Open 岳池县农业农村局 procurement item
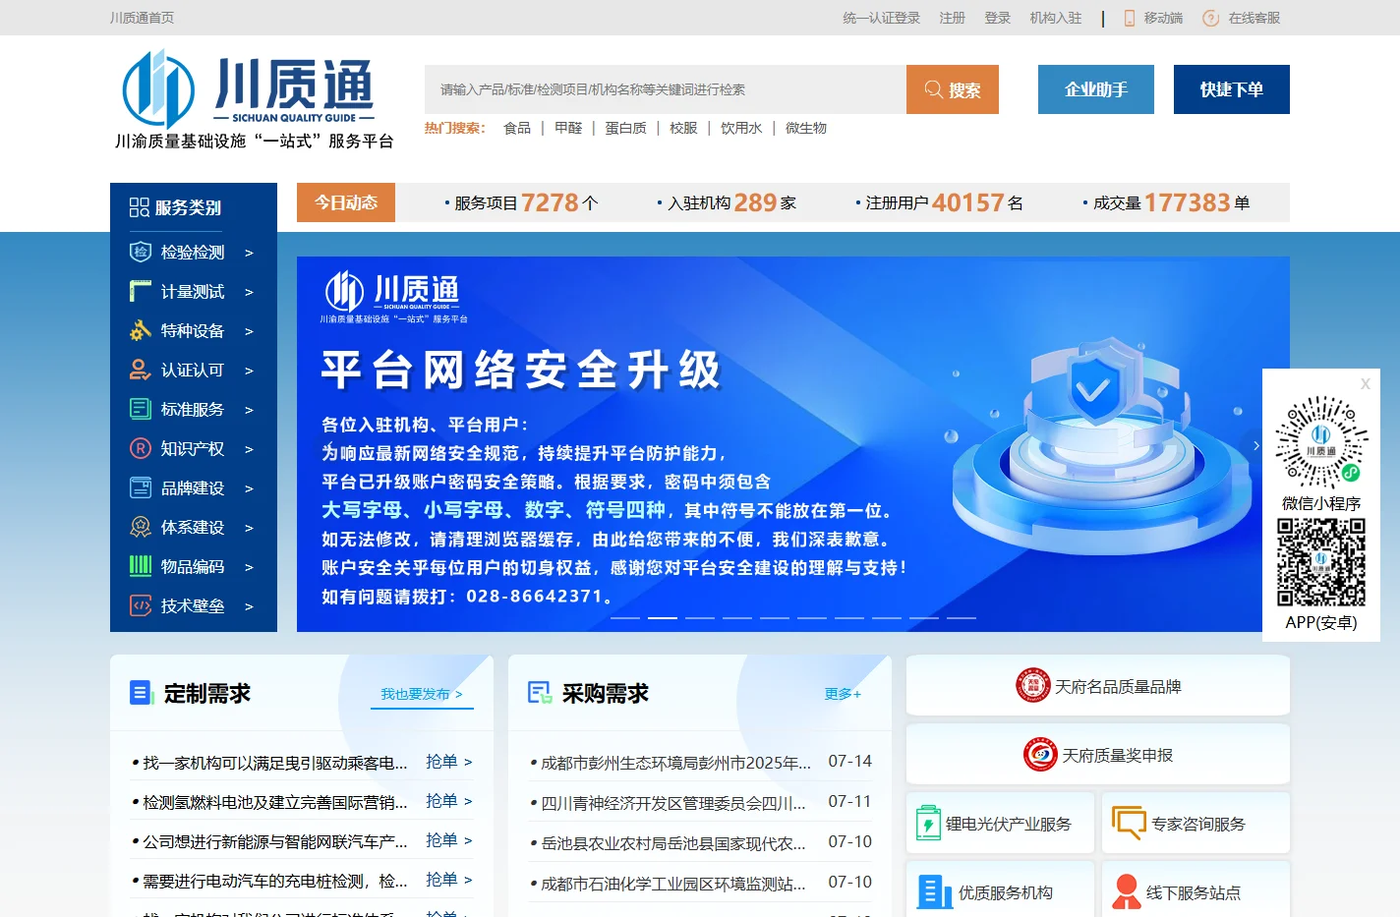Image resolution: width=1400 pixels, height=917 pixels. click(673, 843)
